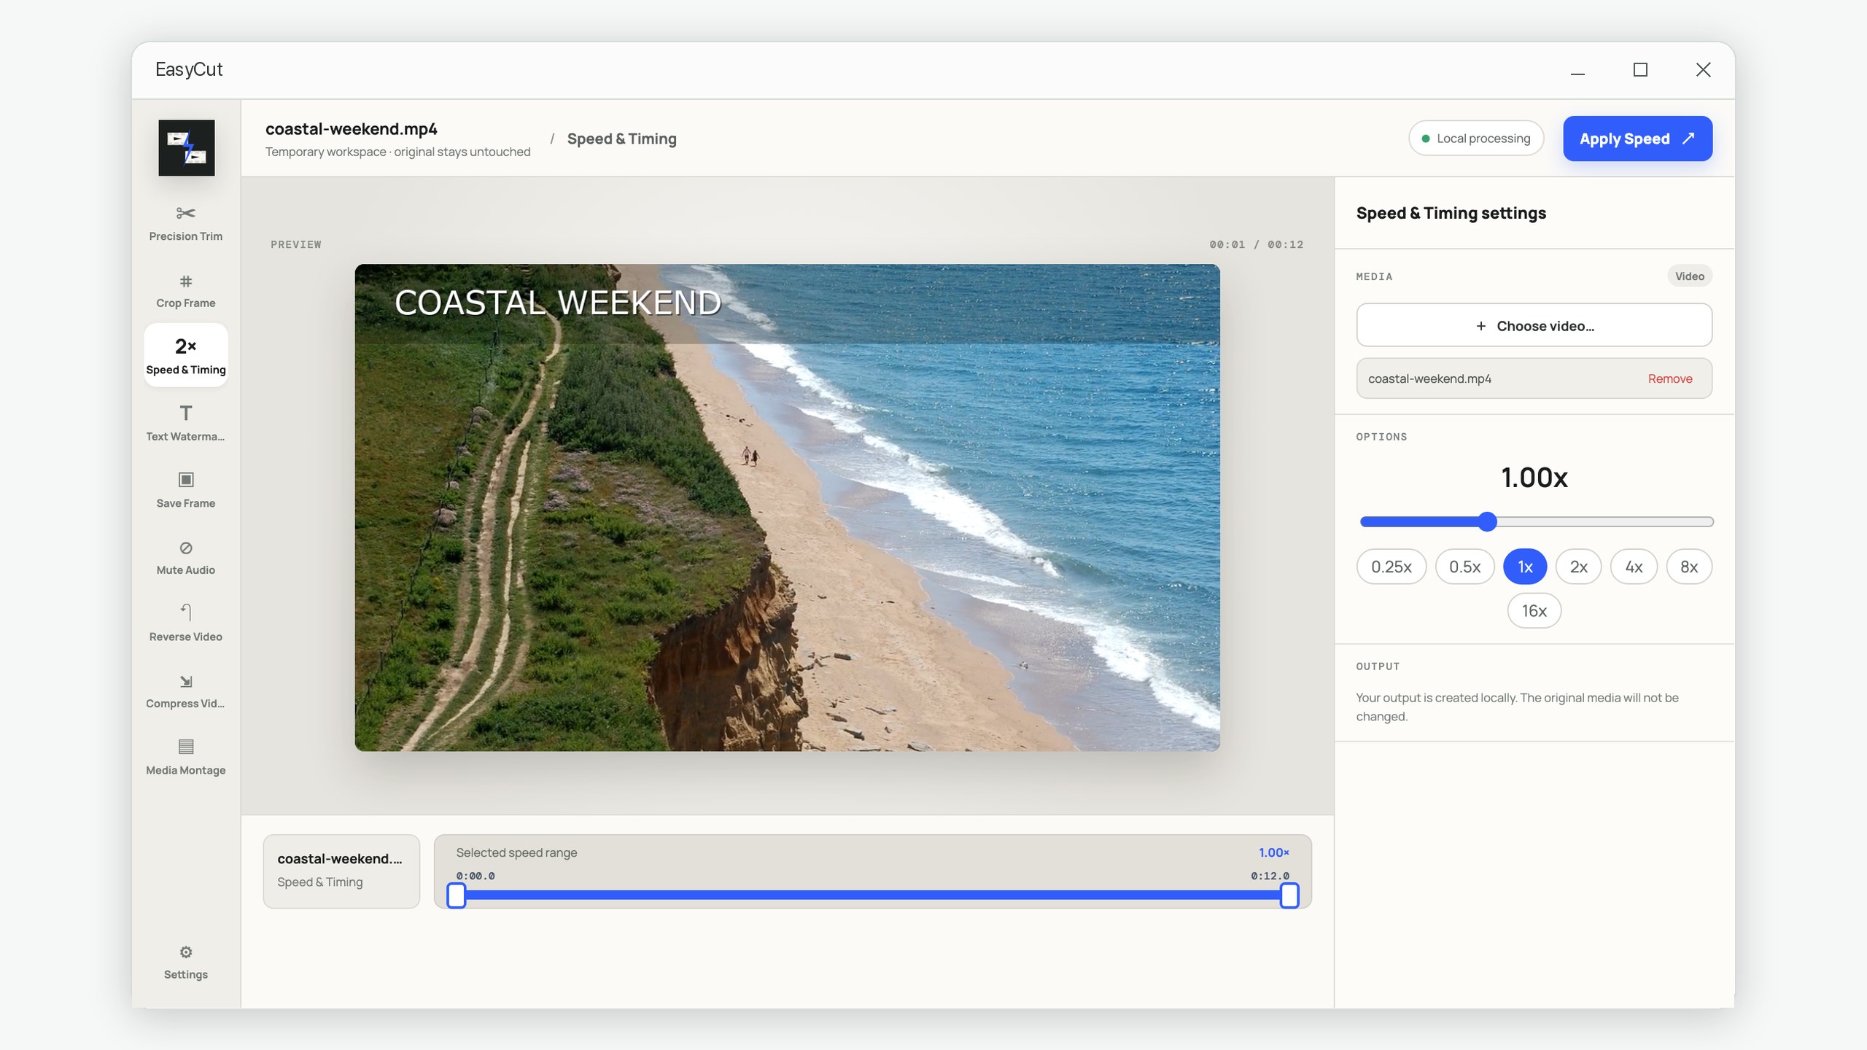
Task: Click the Video media type badge
Action: point(1689,276)
